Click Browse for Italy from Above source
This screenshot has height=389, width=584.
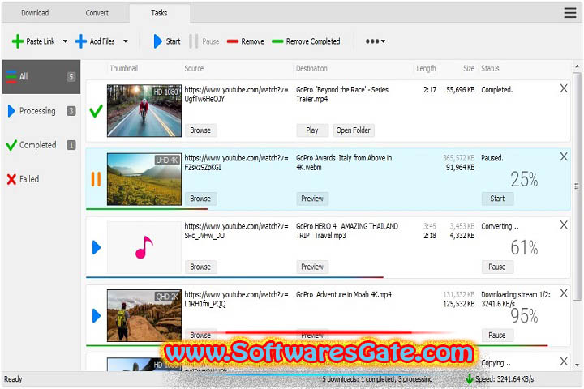pyautogui.click(x=201, y=199)
